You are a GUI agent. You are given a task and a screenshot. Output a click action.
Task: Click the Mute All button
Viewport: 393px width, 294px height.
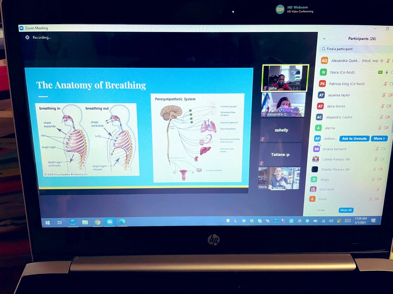pyautogui.click(x=346, y=210)
